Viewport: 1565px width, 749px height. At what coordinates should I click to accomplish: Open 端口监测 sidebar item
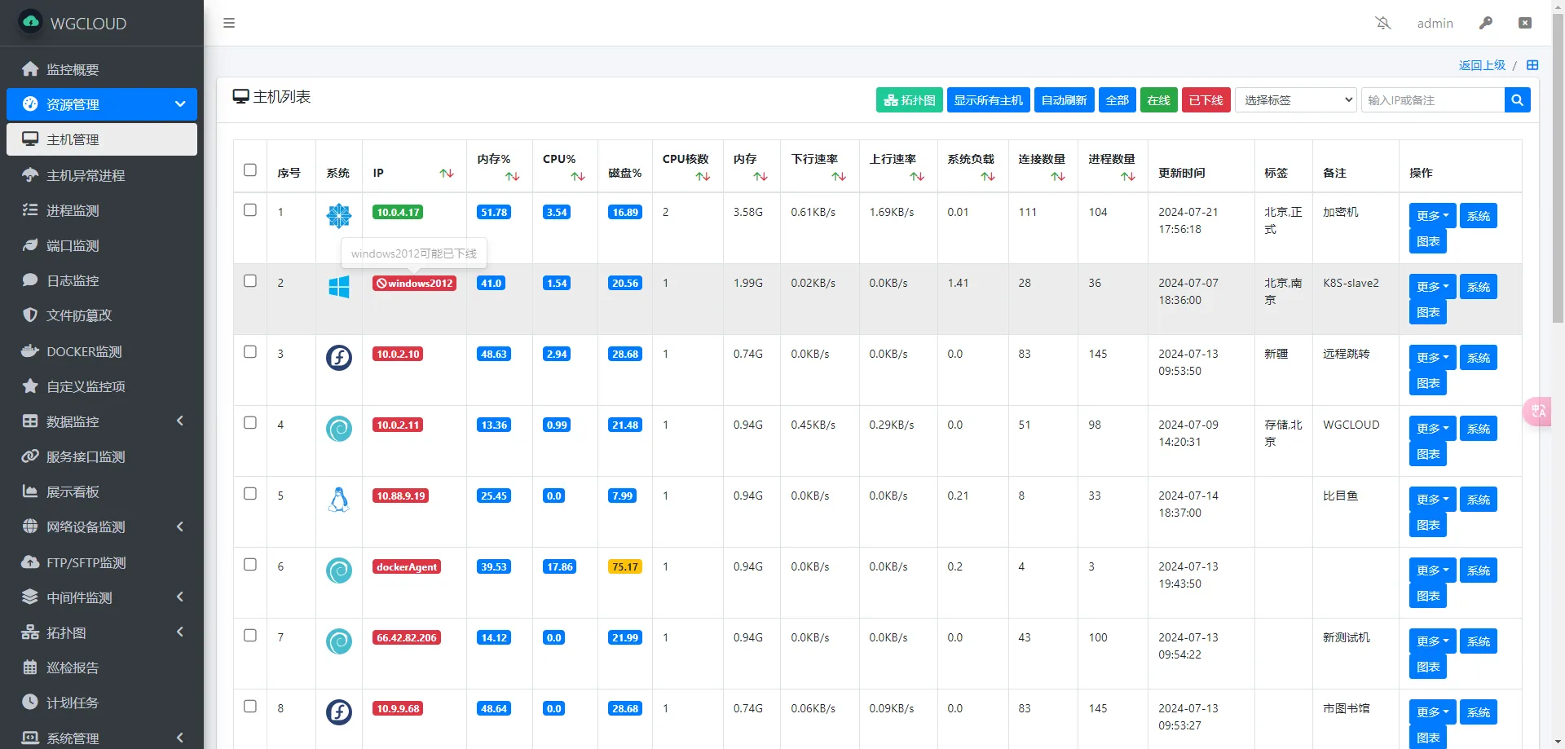102,245
